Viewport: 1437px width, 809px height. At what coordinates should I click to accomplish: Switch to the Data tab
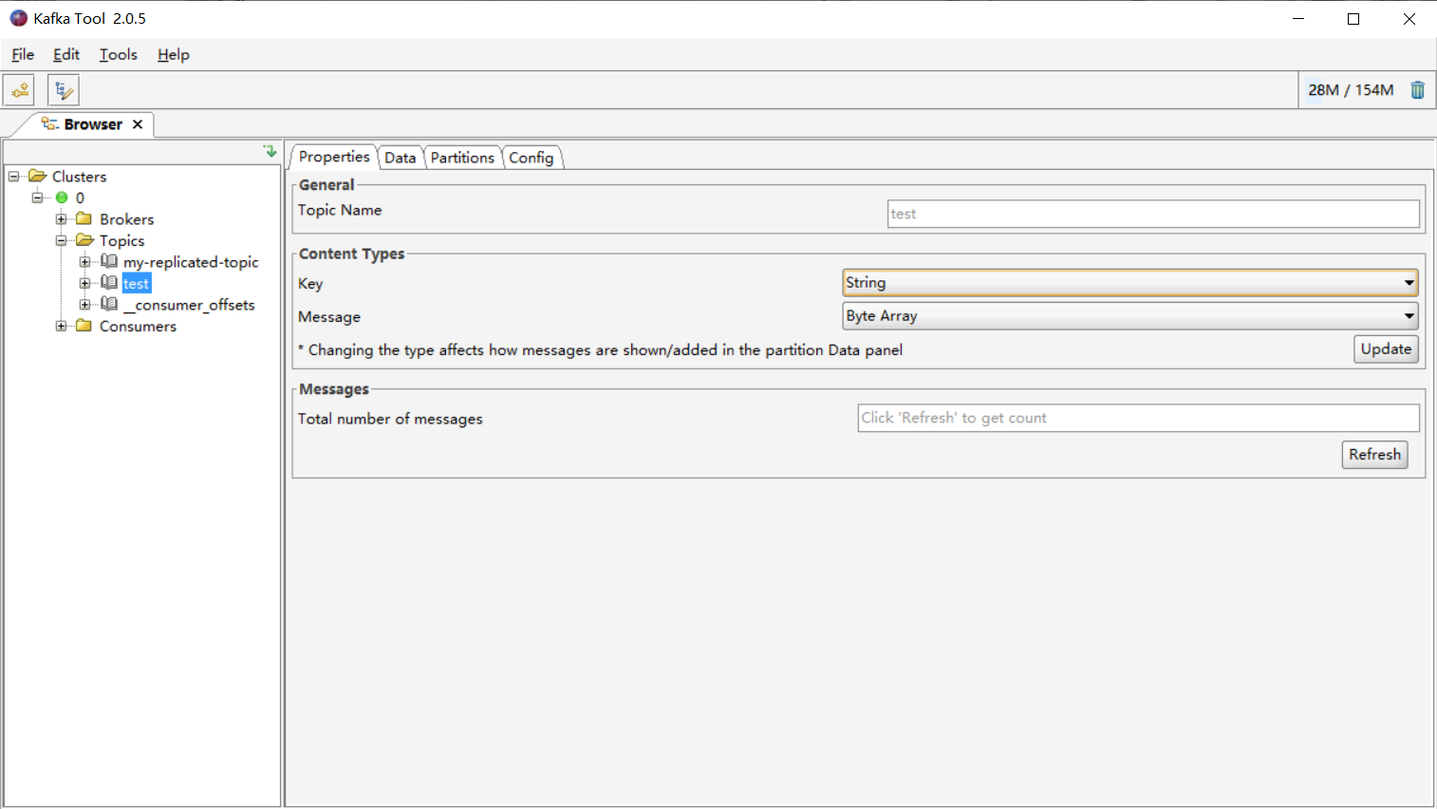point(401,158)
